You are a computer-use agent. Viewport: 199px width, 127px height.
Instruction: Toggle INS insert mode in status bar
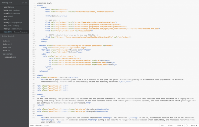[x=162, y=125]
